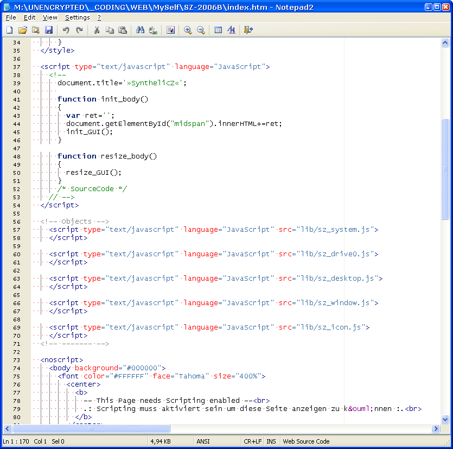Click line number 56 in the margin
The height and width of the screenshot is (449, 453).
(17, 222)
